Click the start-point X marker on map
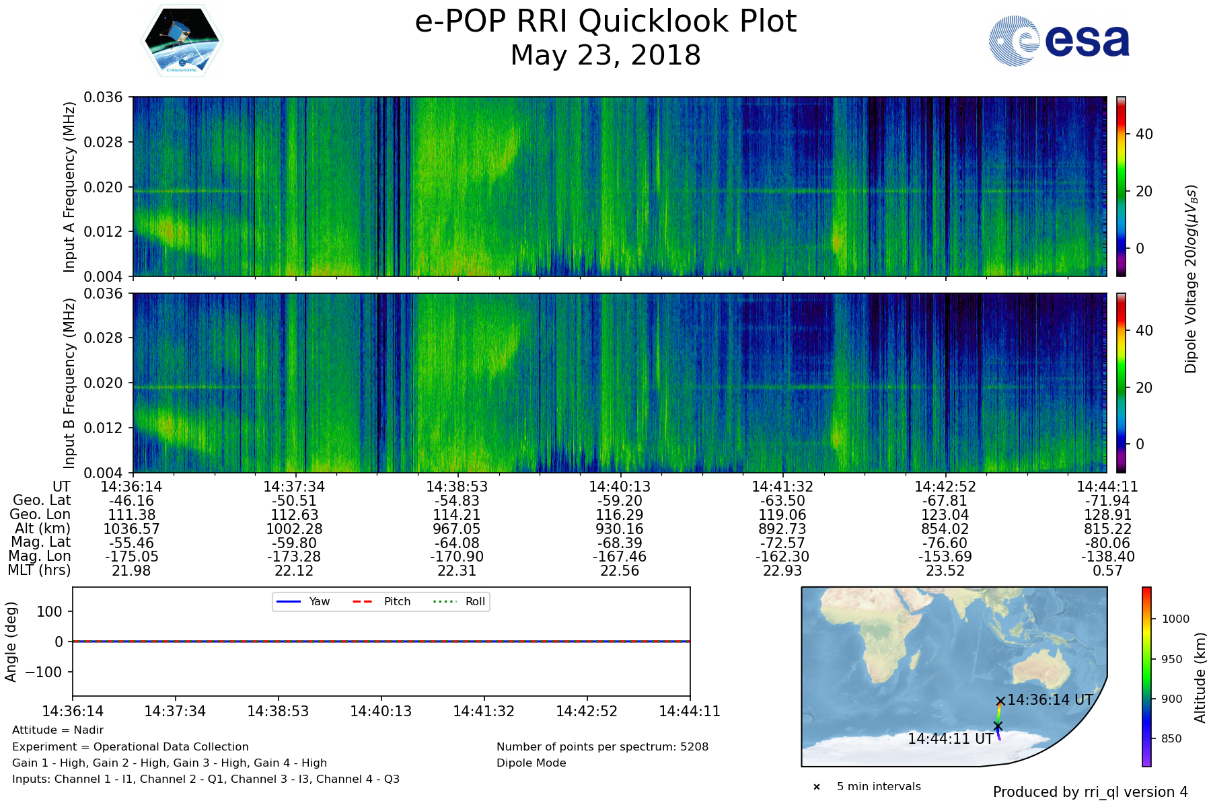 point(1000,701)
